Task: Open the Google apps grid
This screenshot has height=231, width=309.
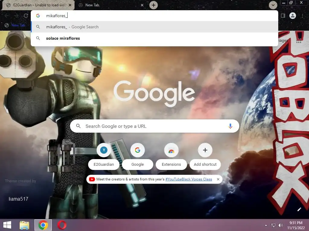Action: pyautogui.click(x=299, y=41)
